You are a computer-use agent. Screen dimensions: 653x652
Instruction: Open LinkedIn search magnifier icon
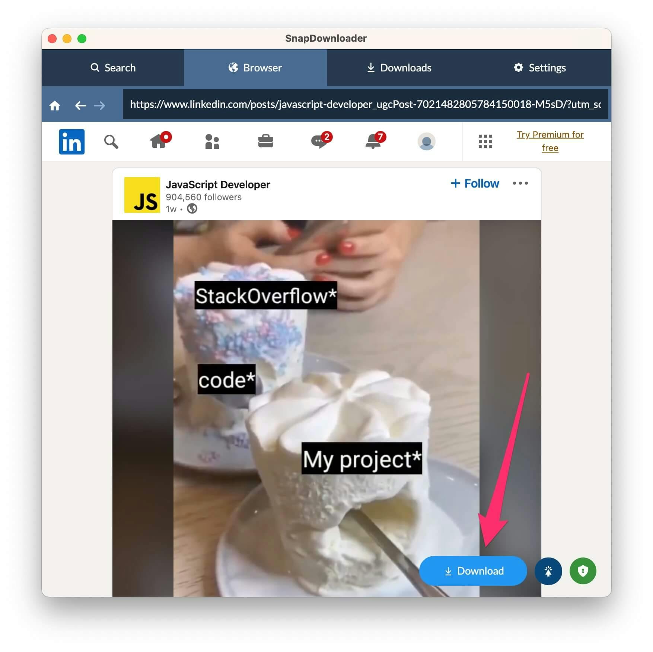(111, 142)
